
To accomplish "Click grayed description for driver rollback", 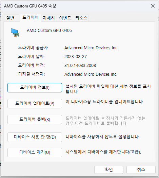I will [x=105, y=121].
